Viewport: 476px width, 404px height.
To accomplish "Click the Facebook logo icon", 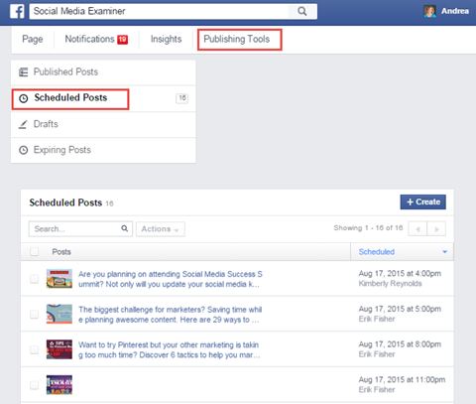I will 17,11.
